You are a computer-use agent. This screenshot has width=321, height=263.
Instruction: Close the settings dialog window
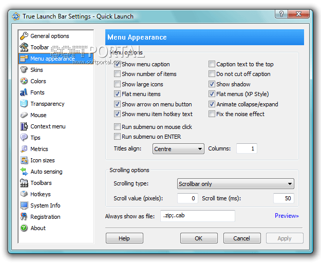[x=299, y=14]
